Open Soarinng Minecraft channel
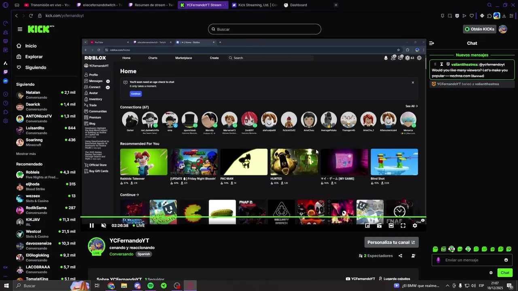Viewport: 518px width, 291px height. (46, 142)
